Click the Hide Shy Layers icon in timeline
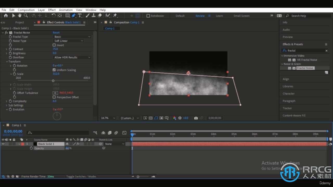 pos(103,133)
